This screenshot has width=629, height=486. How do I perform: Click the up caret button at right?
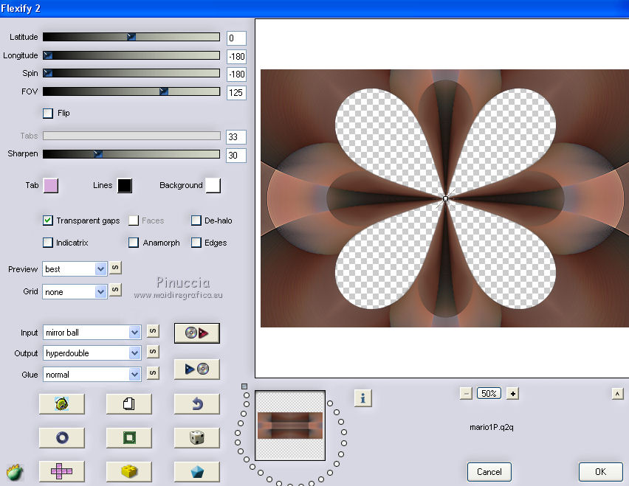pyautogui.click(x=617, y=395)
